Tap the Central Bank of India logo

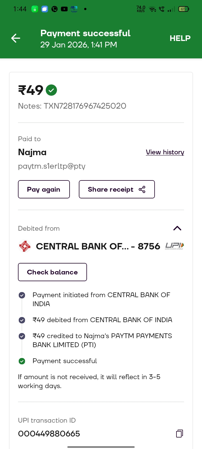(x=25, y=246)
